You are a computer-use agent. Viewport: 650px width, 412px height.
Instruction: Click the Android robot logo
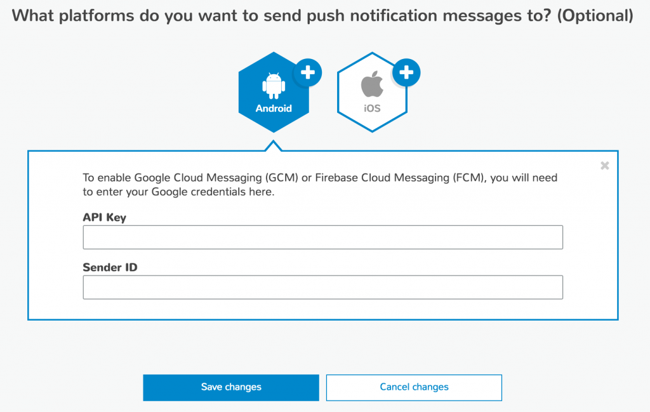(x=274, y=86)
